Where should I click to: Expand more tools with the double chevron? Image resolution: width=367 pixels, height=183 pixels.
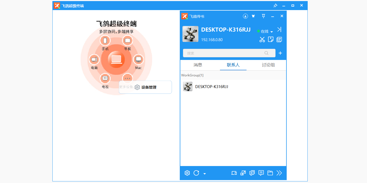[x=279, y=173]
